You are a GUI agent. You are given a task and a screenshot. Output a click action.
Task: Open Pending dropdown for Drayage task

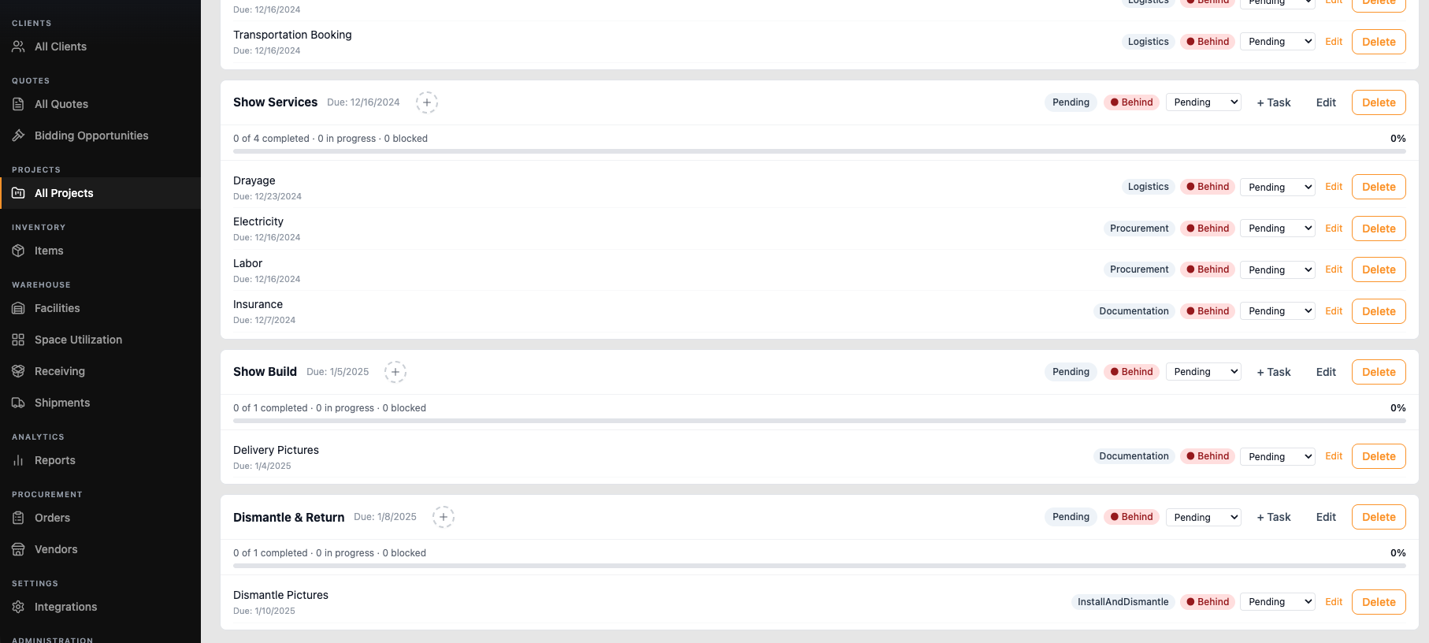pos(1278,187)
